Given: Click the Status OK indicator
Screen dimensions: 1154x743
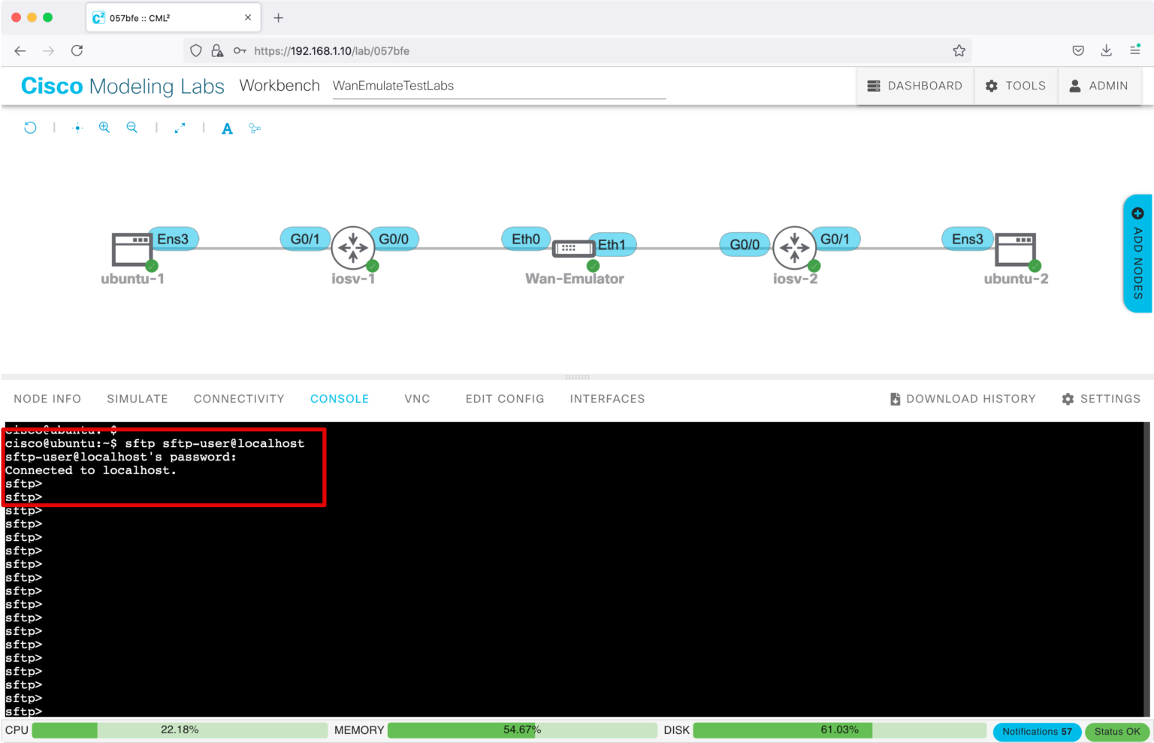Looking at the screenshot, I should tap(1117, 732).
